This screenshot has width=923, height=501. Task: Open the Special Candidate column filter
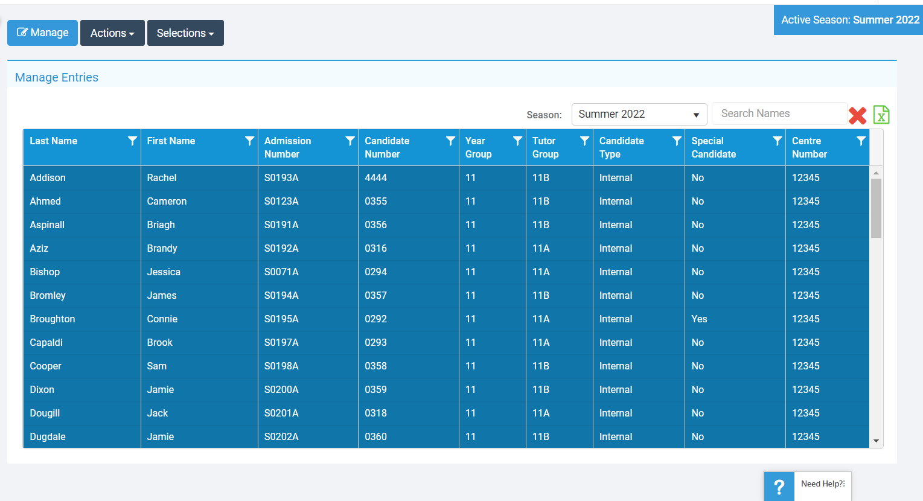(777, 141)
